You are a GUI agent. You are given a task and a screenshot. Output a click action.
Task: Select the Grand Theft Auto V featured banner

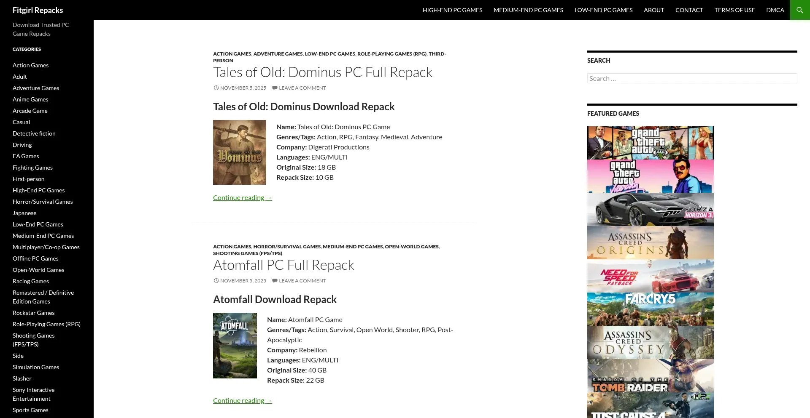pyautogui.click(x=650, y=143)
